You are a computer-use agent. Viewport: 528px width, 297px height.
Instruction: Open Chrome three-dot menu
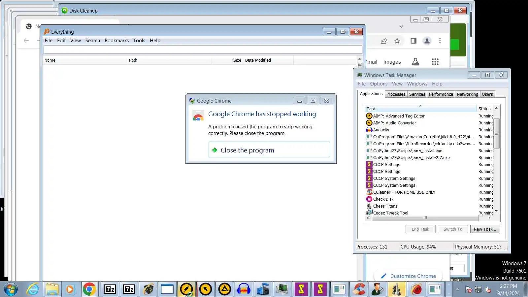click(x=440, y=41)
